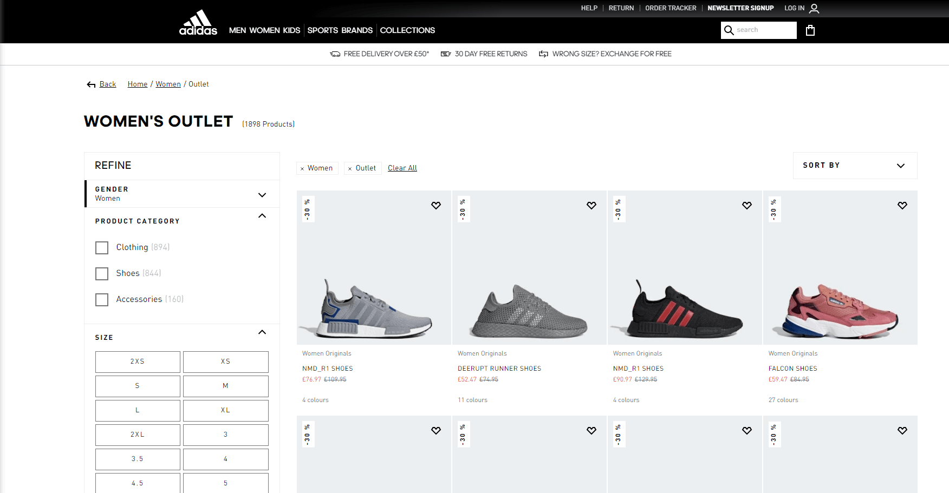949x493 pixels.
Task: Select shoe size 3 filter
Action: click(226, 435)
